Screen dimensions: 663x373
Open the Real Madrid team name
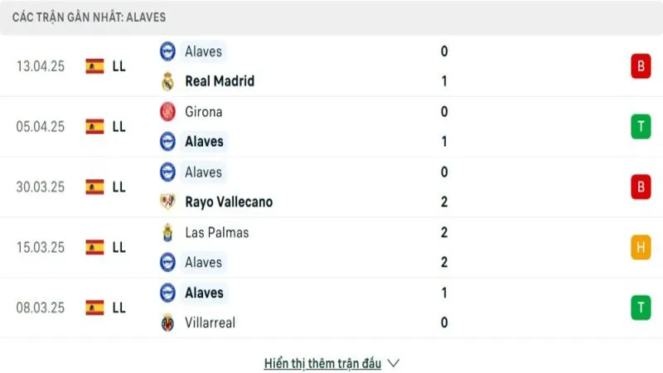220,81
